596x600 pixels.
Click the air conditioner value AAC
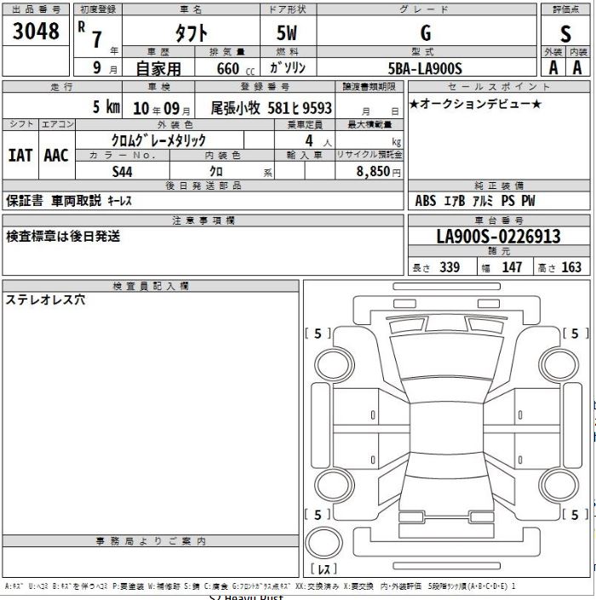coord(56,156)
